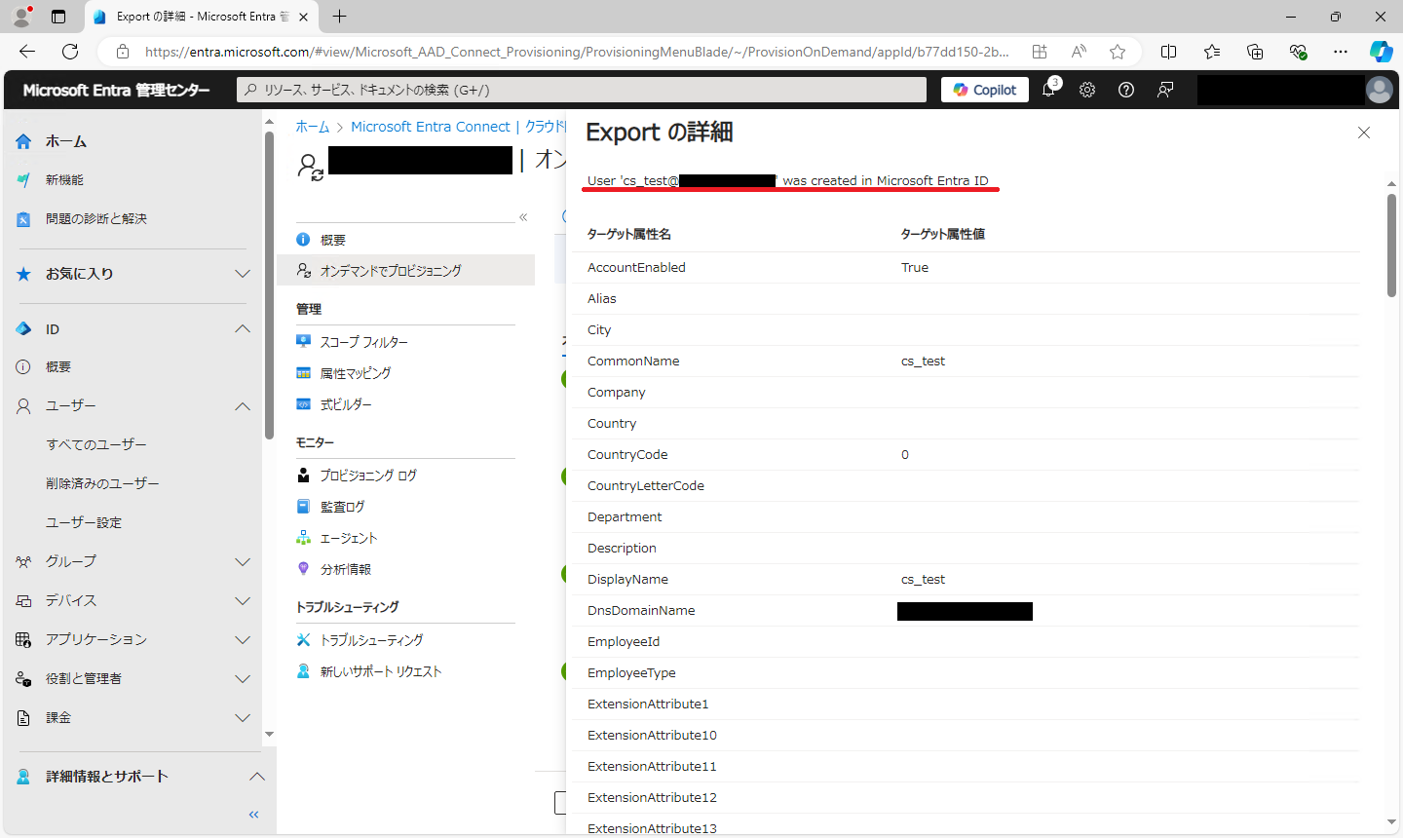1403x838 pixels.
Task: Click the ユーザー person icon
Action: 23,406
